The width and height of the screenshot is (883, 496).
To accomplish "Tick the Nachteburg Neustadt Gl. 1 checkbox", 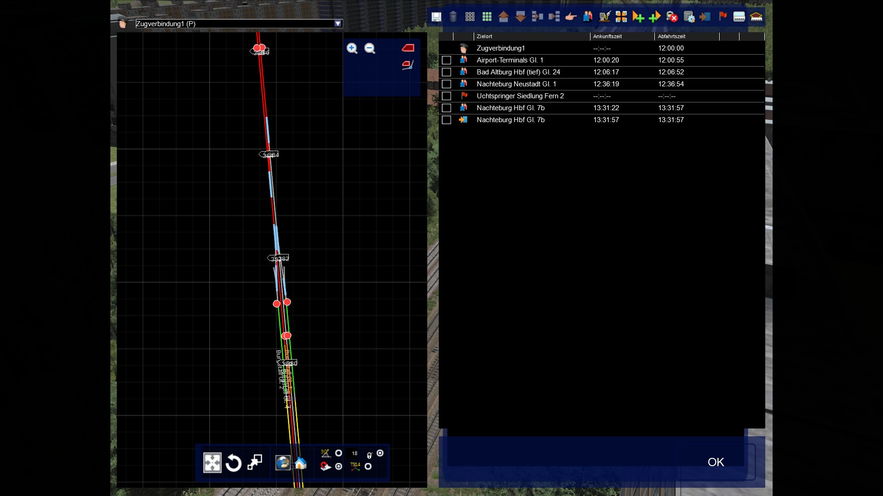I will 446,84.
